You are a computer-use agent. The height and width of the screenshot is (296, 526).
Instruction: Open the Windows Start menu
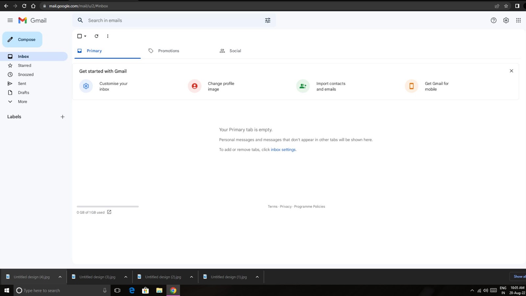pyautogui.click(x=7, y=290)
